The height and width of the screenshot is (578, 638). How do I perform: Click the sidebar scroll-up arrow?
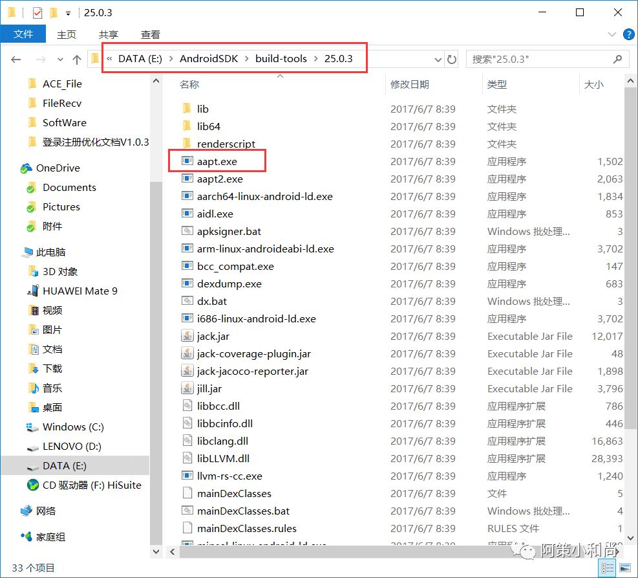156,81
